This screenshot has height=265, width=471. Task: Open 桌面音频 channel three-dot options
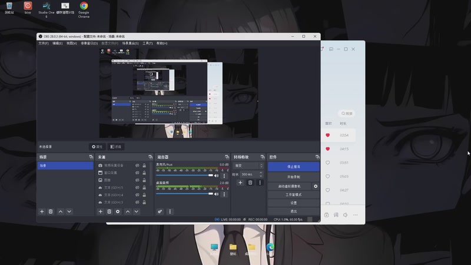[x=224, y=194]
